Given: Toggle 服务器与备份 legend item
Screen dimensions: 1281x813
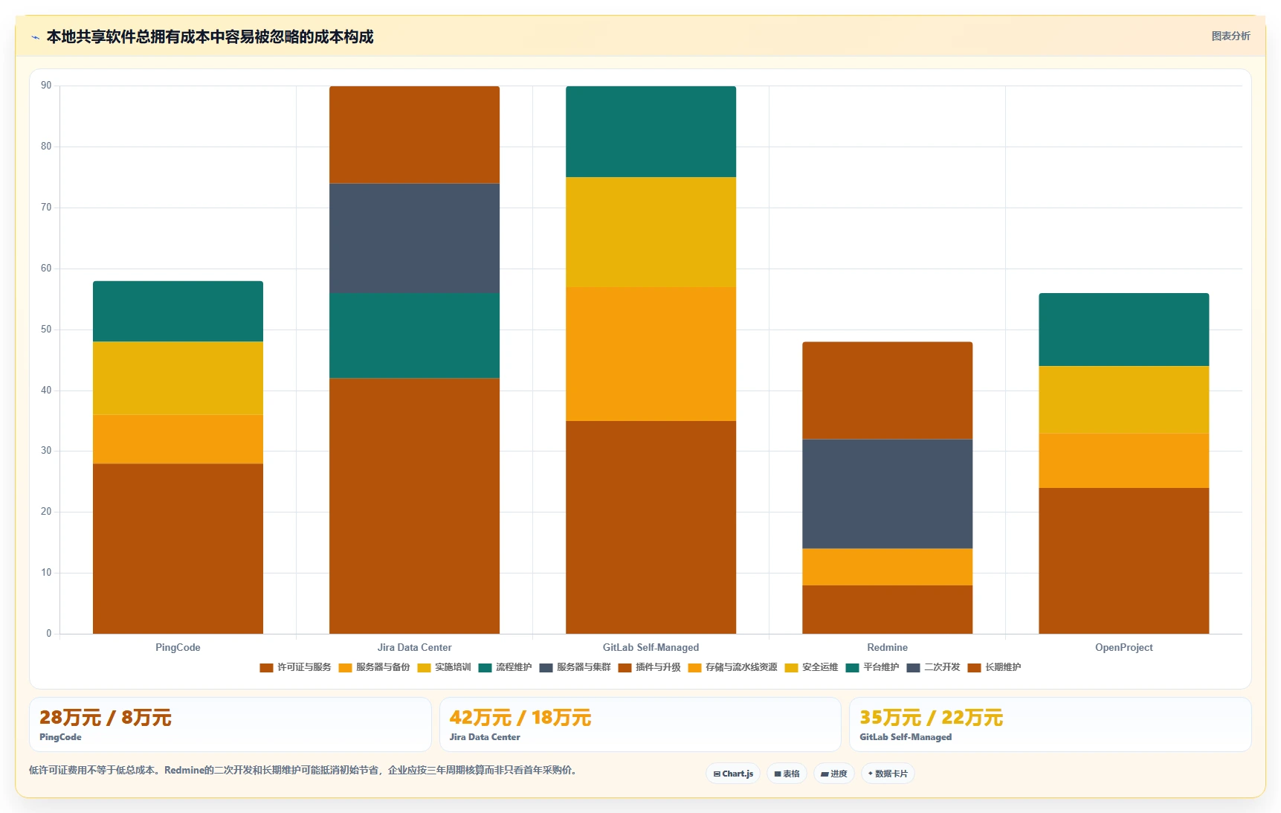Looking at the screenshot, I should [374, 667].
